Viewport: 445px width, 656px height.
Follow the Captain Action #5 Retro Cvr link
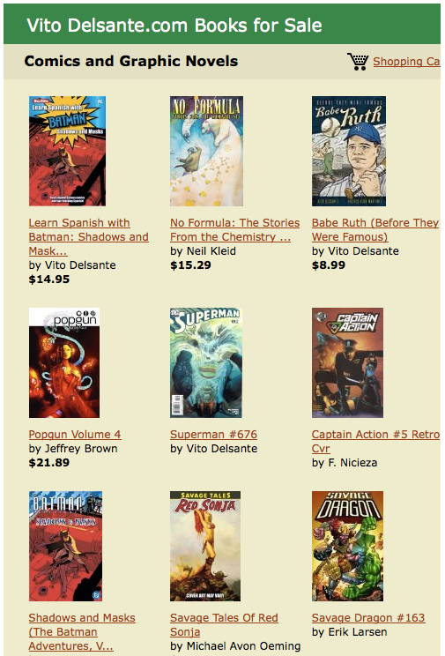pyautogui.click(x=375, y=442)
